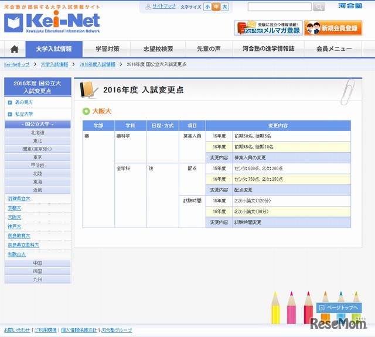Expand the 北陸 region
375x337 pixels.
37,174
